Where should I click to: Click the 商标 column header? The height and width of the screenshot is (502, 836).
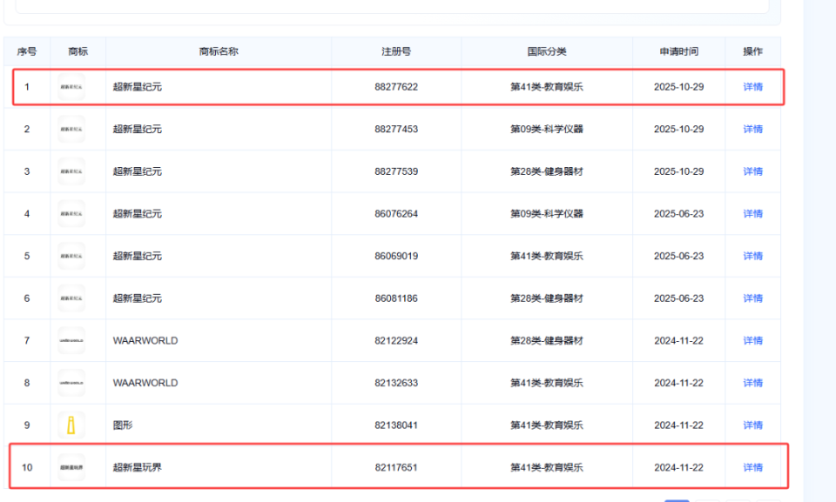pos(78,51)
